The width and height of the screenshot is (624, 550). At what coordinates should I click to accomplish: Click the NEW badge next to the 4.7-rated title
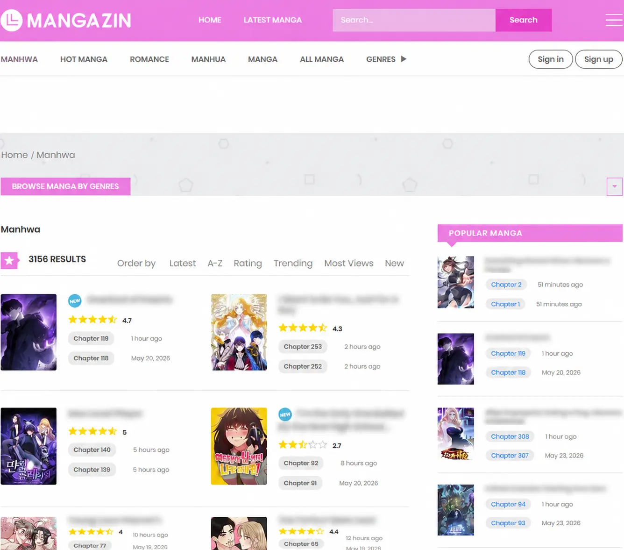click(75, 300)
